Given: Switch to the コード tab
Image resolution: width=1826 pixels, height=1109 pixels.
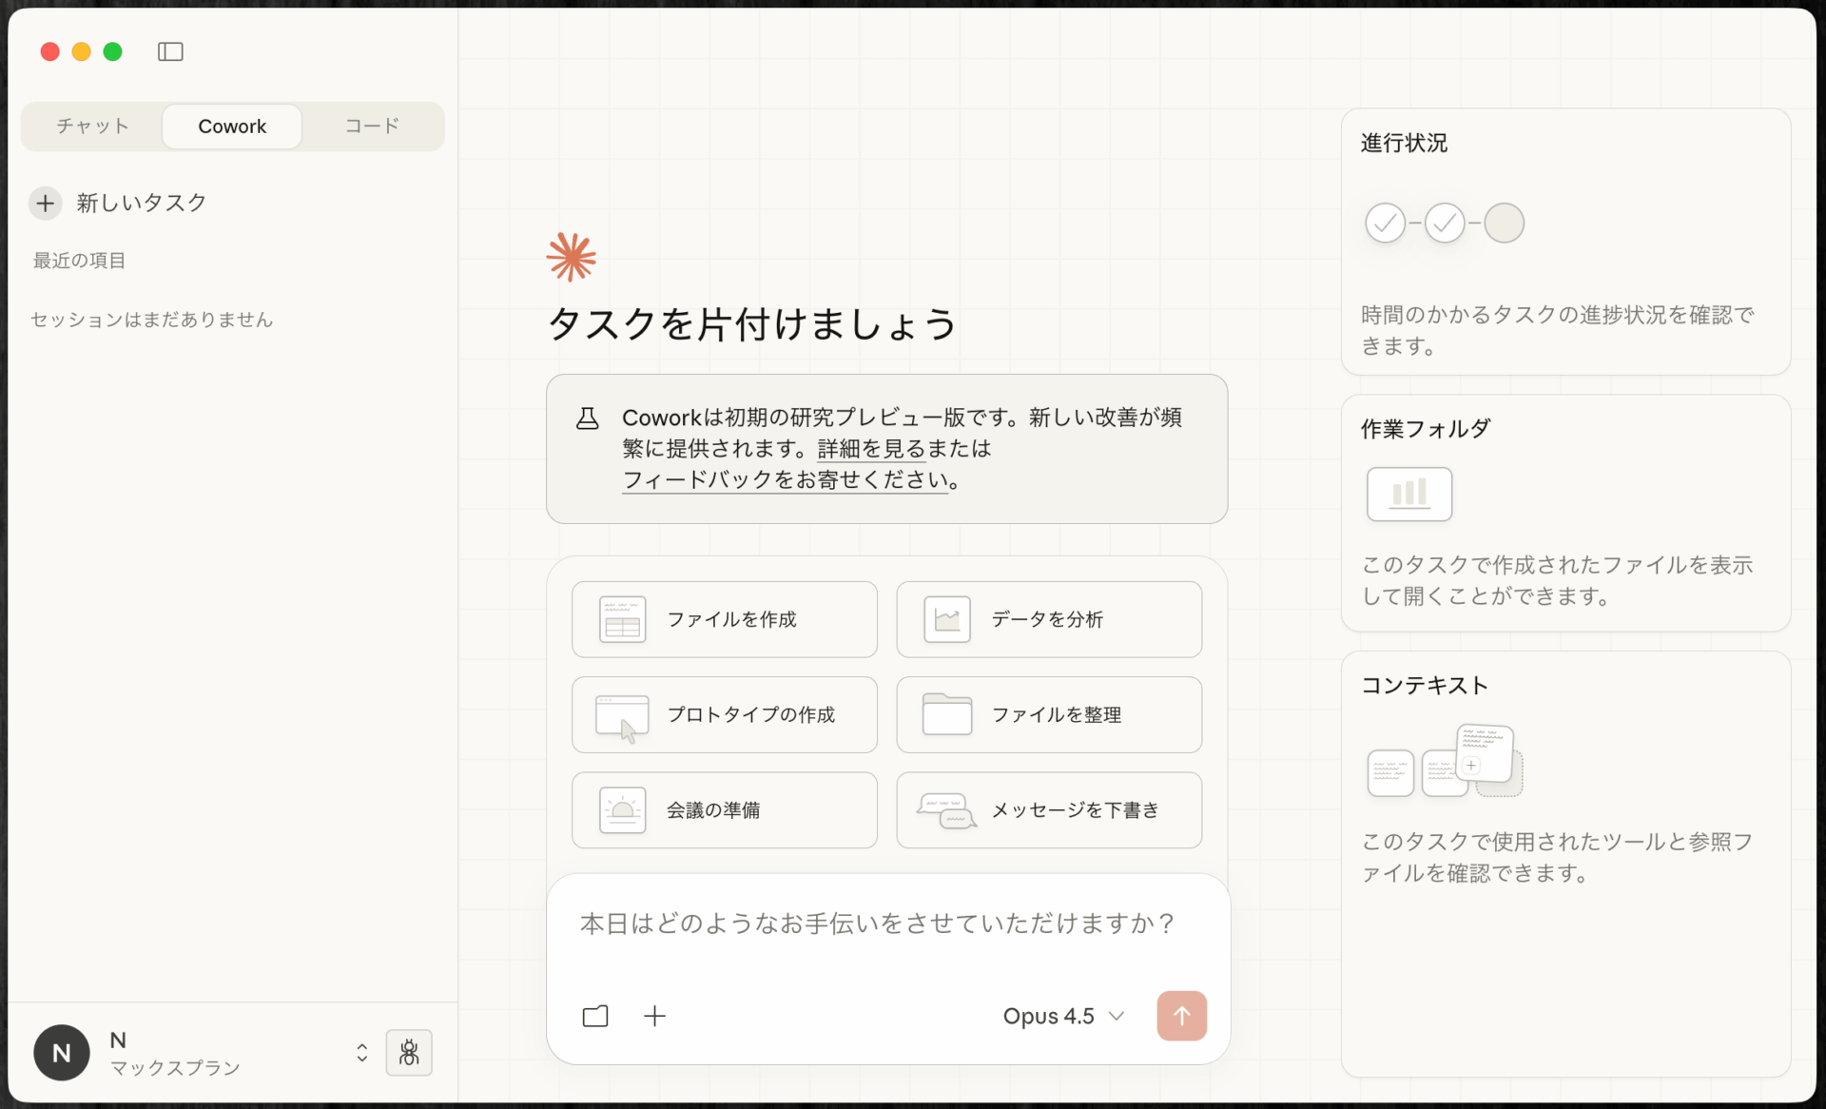Looking at the screenshot, I should pos(372,126).
